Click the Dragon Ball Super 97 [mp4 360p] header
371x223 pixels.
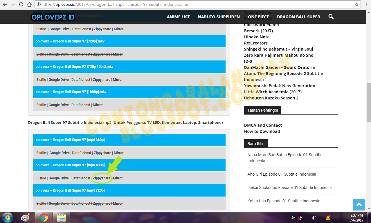click(129, 140)
